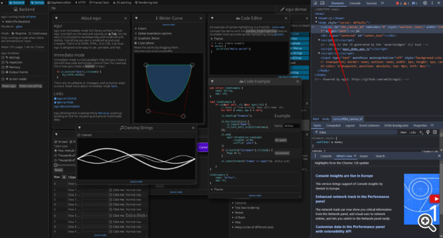Click the Name text field containing Arthur
The width and height of the screenshot is (443, 238).
(291, 126)
